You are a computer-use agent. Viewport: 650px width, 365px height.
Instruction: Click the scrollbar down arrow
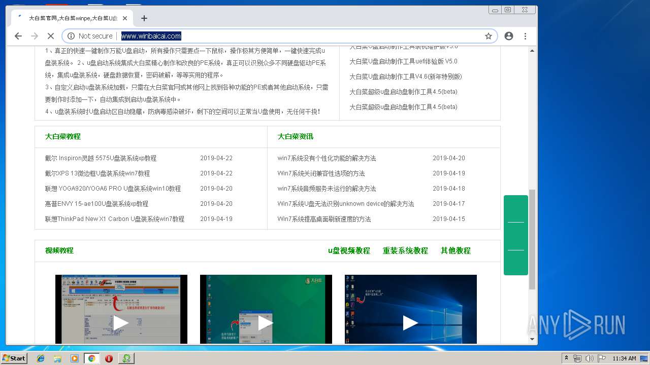(532, 339)
